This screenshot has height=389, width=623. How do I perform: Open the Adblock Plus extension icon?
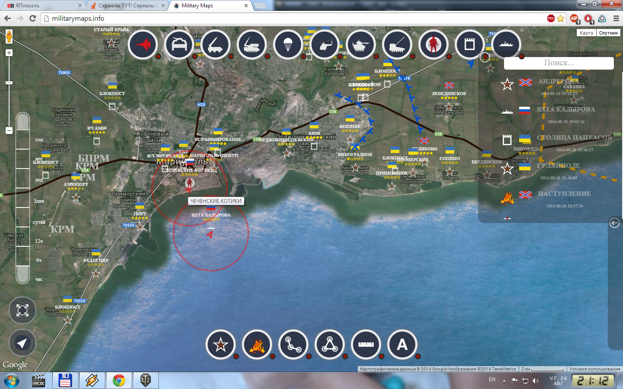coord(574,18)
